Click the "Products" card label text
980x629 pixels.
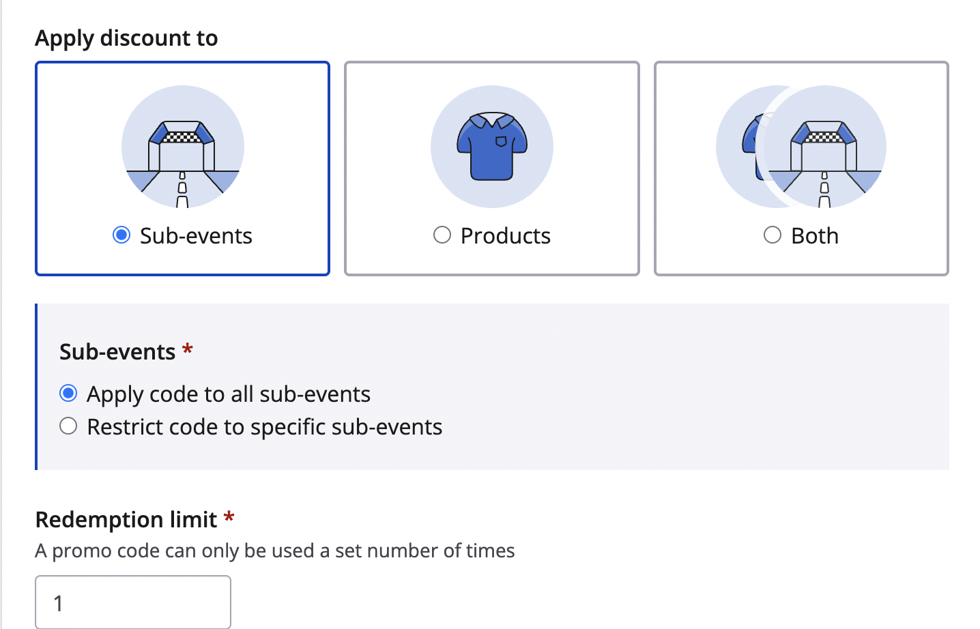pyautogui.click(x=505, y=236)
